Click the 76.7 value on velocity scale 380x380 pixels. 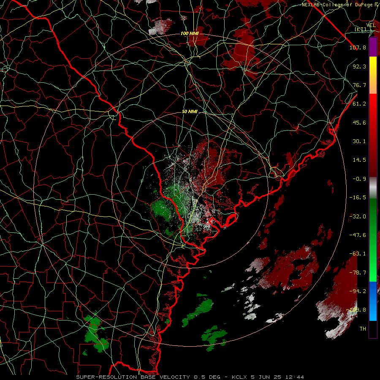pyautogui.click(x=359, y=85)
